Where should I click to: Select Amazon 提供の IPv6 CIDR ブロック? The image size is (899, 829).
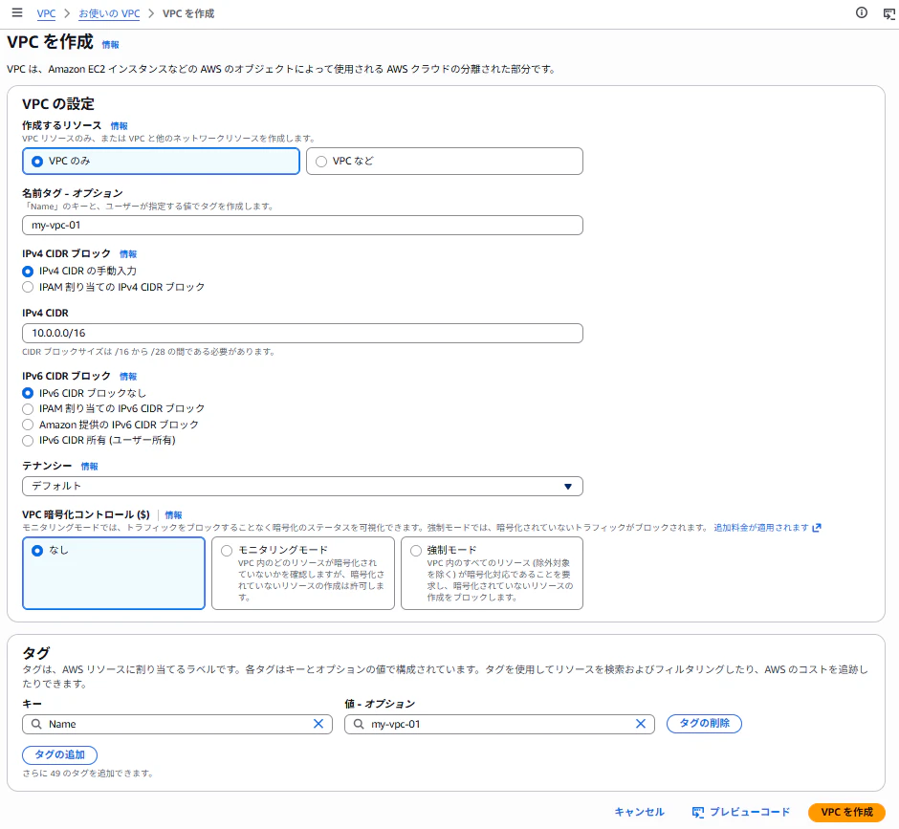(x=28, y=425)
